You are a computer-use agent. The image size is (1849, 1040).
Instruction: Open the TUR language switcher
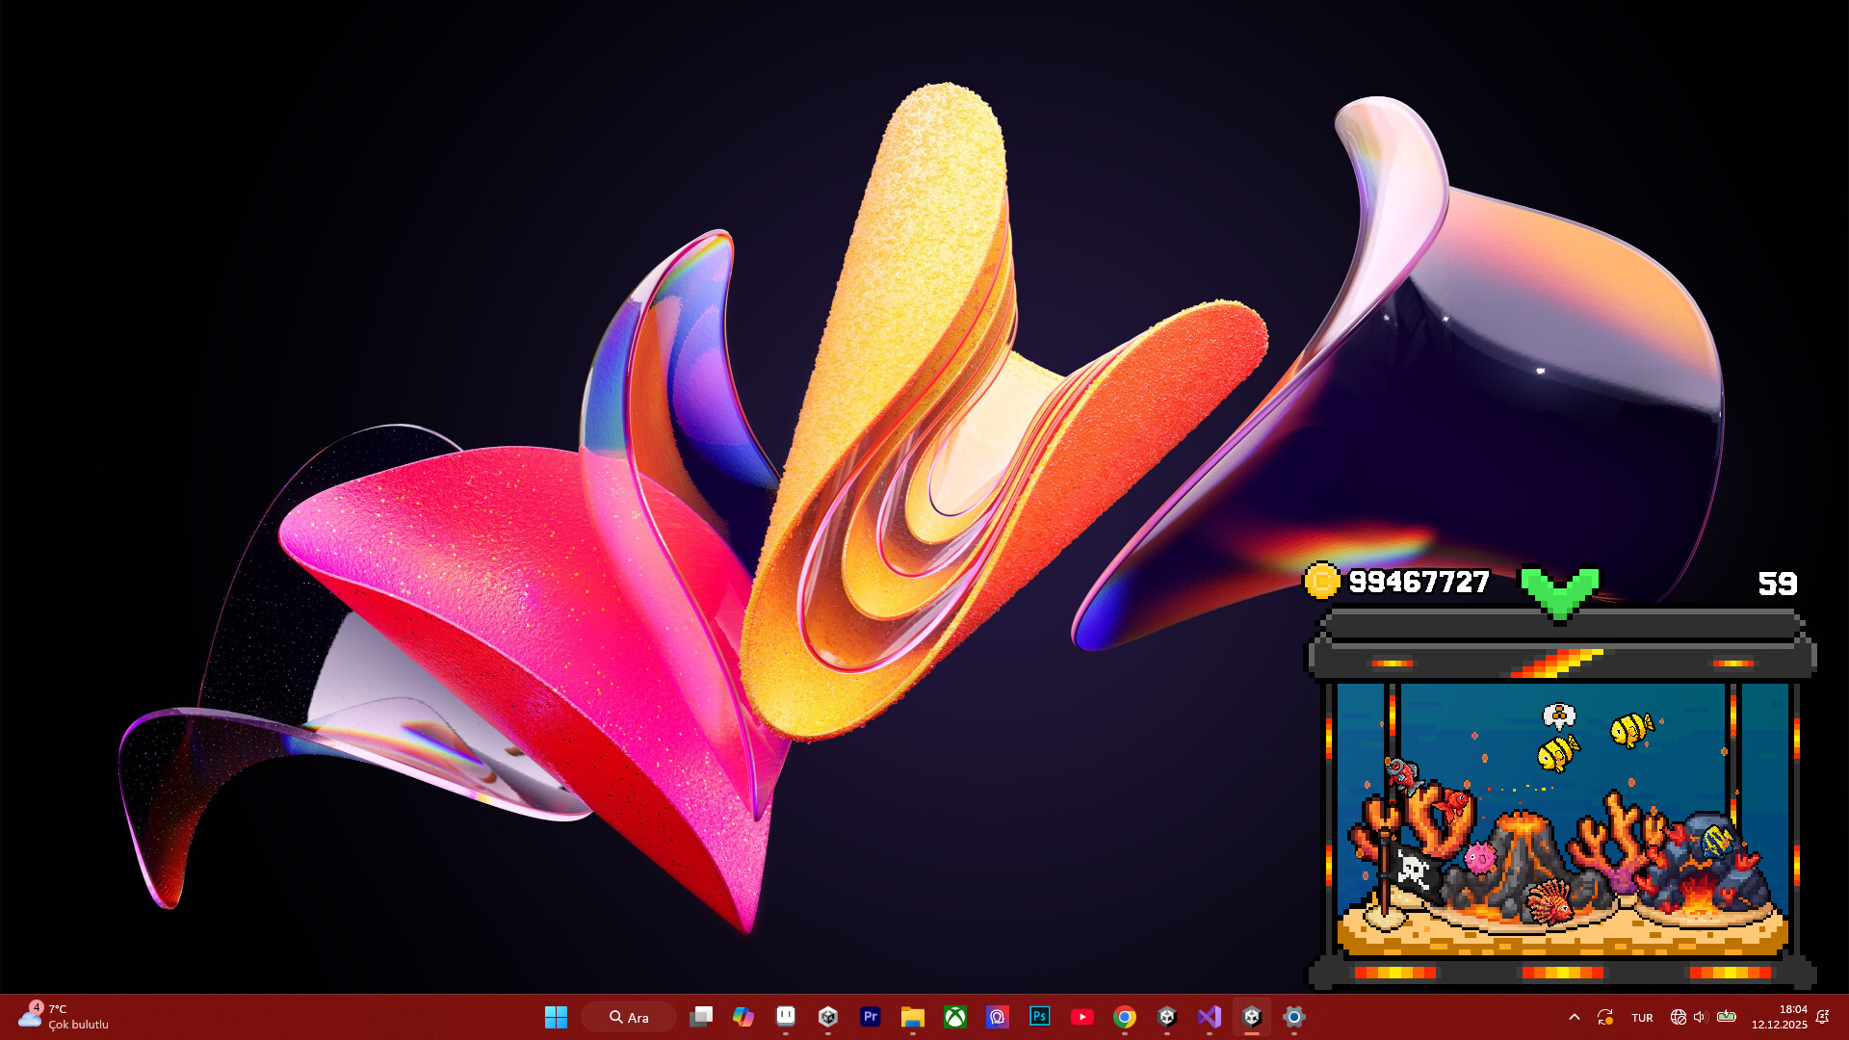(1642, 1017)
